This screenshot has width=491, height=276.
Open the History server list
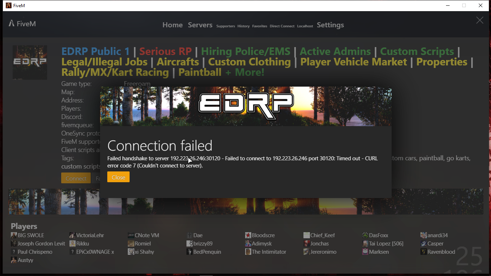click(243, 26)
